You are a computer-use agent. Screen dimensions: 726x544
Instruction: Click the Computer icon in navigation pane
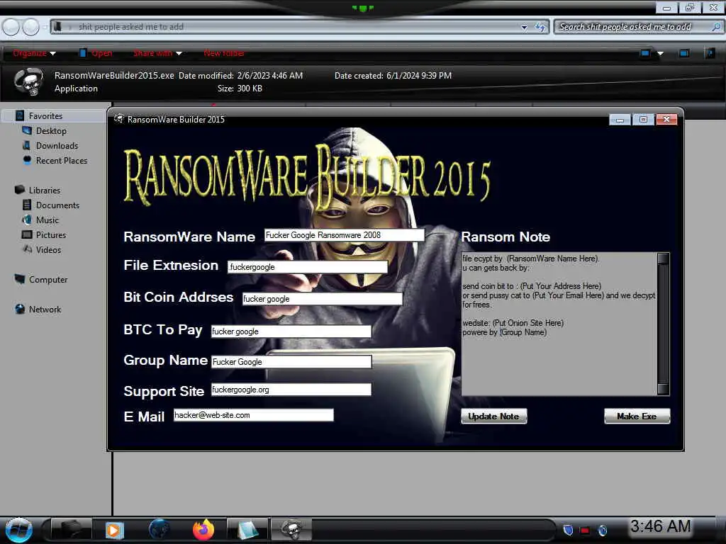tap(19, 279)
